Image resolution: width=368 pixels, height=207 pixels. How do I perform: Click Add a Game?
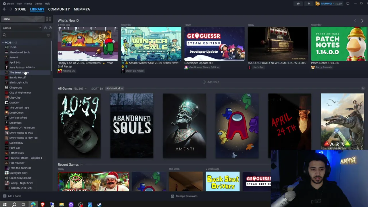pyautogui.click(x=12, y=196)
